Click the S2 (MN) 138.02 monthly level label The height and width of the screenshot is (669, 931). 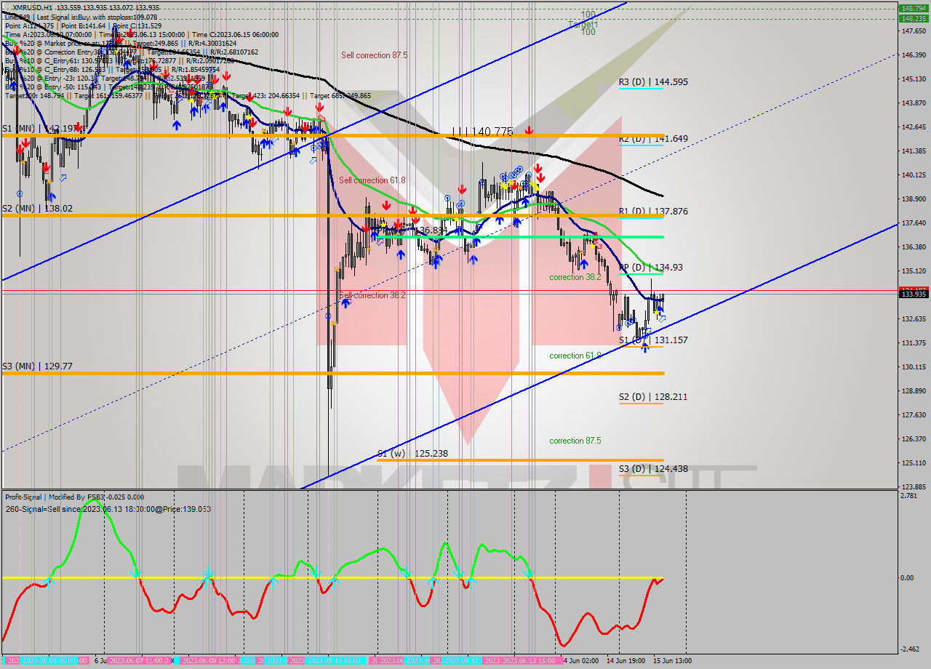coord(37,208)
